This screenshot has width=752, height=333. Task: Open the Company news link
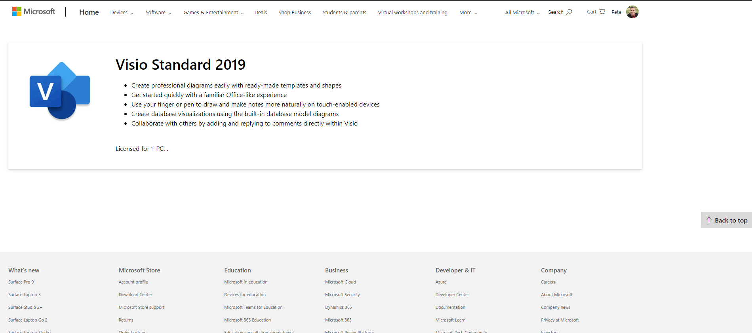pyautogui.click(x=556, y=307)
